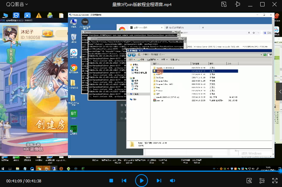Close the QQ影音 player window
This screenshot has width=282, height=187.
point(275,5)
